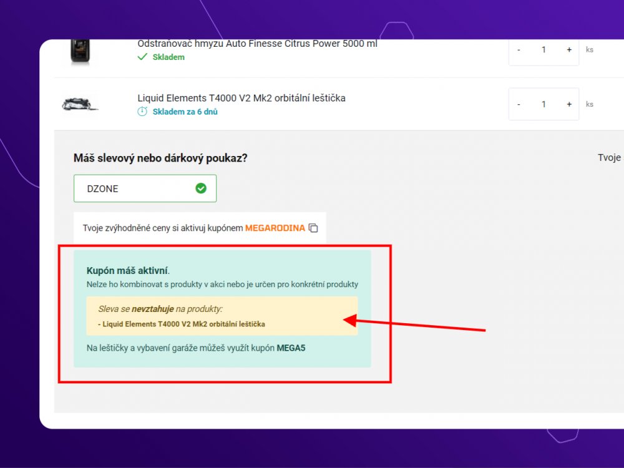Click 'Nelze ho kombinovat s produkty v akci' text
The width and height of the screenshot is (624, 468).
coord(222,284)
